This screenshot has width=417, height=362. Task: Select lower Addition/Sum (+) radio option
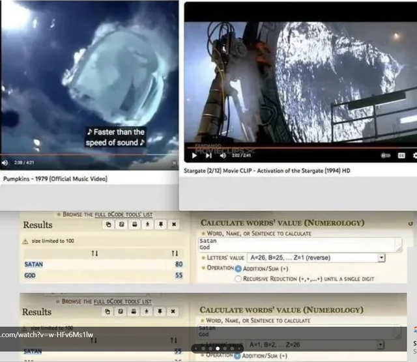tap(237, 355)
